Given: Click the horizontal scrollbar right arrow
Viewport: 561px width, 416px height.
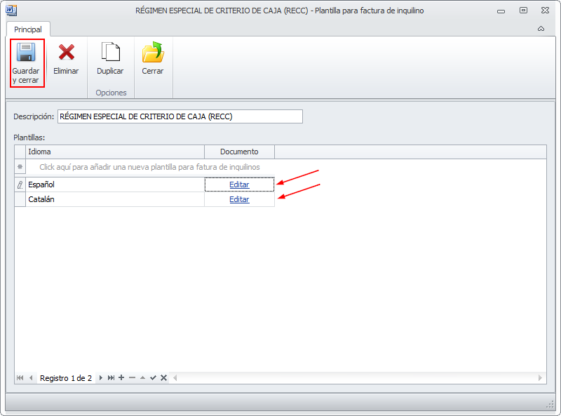Looking at the screenshot, I should point(540,377).
